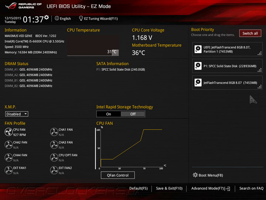Click the EZ Tuning Wizard lightbulb icon
The image size is (266, 200).
(81, 18)
